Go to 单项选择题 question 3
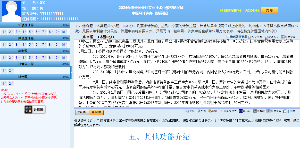The image size is (300, 148). pyautogui.click(x=18, y=32)
